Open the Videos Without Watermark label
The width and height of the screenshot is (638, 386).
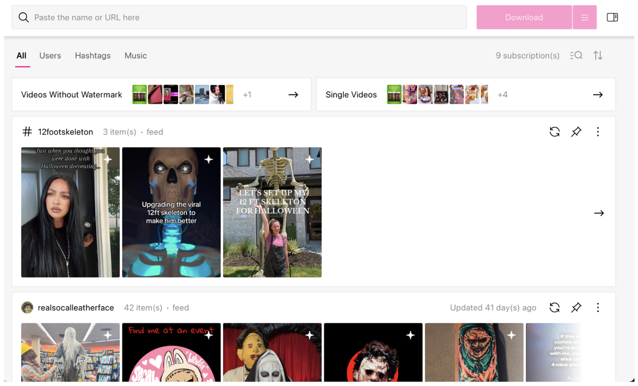71,95
